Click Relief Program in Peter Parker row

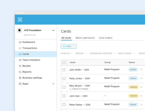[x=112, y=104]
